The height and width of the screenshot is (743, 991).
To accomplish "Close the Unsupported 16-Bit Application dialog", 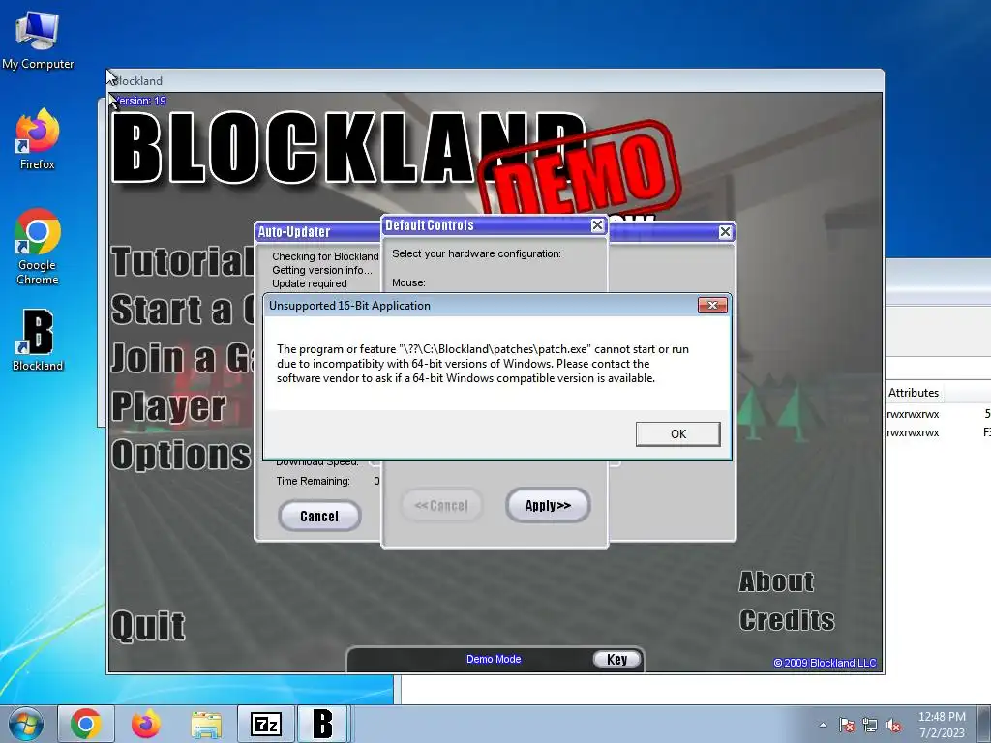I will (x=712, y=306).
